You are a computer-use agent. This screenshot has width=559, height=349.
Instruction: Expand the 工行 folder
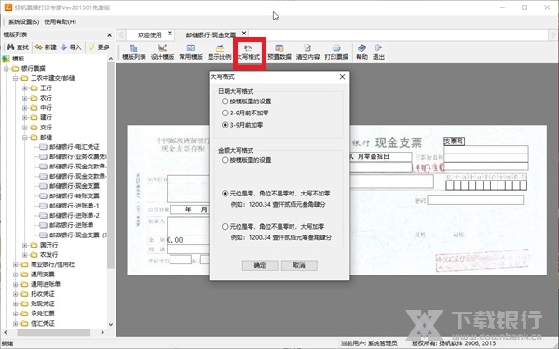24,88
